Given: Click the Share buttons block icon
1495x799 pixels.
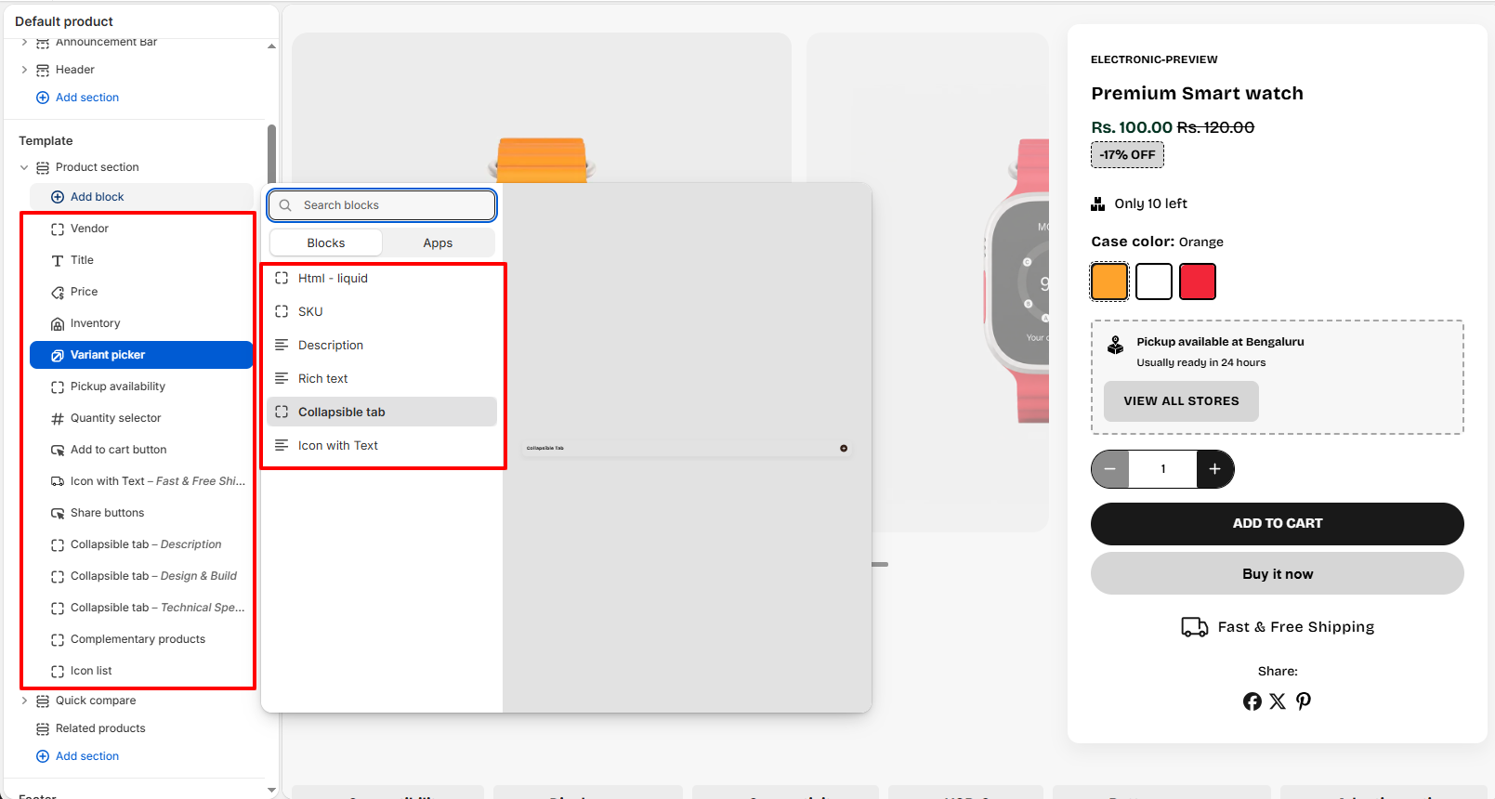Looking at the screenshot, I should coord(58,513).
